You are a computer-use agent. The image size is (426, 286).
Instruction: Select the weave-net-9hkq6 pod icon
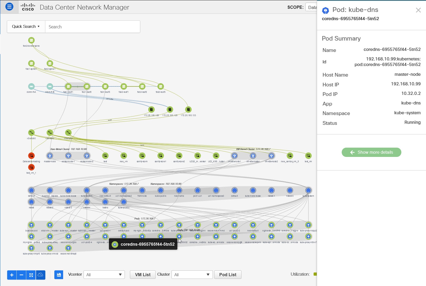point(68,248)
